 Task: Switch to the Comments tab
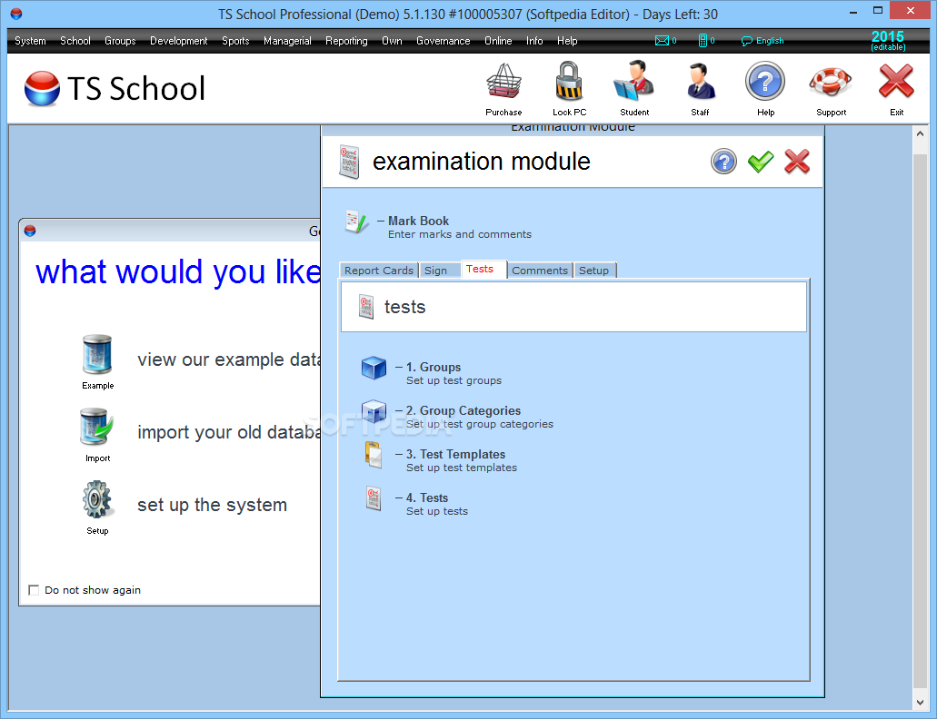[540, 271]
